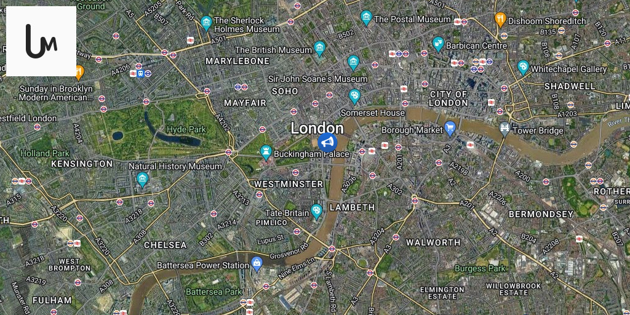Click the Tate Britain palette pin
Viewport: 630px width, 315px height.
coord(317,212)
